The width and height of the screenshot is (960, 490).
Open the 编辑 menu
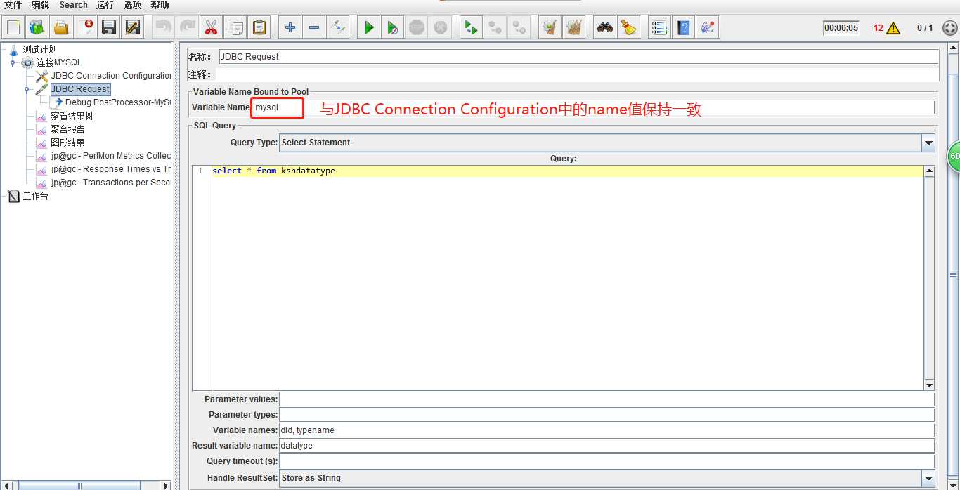coord(40,5)
